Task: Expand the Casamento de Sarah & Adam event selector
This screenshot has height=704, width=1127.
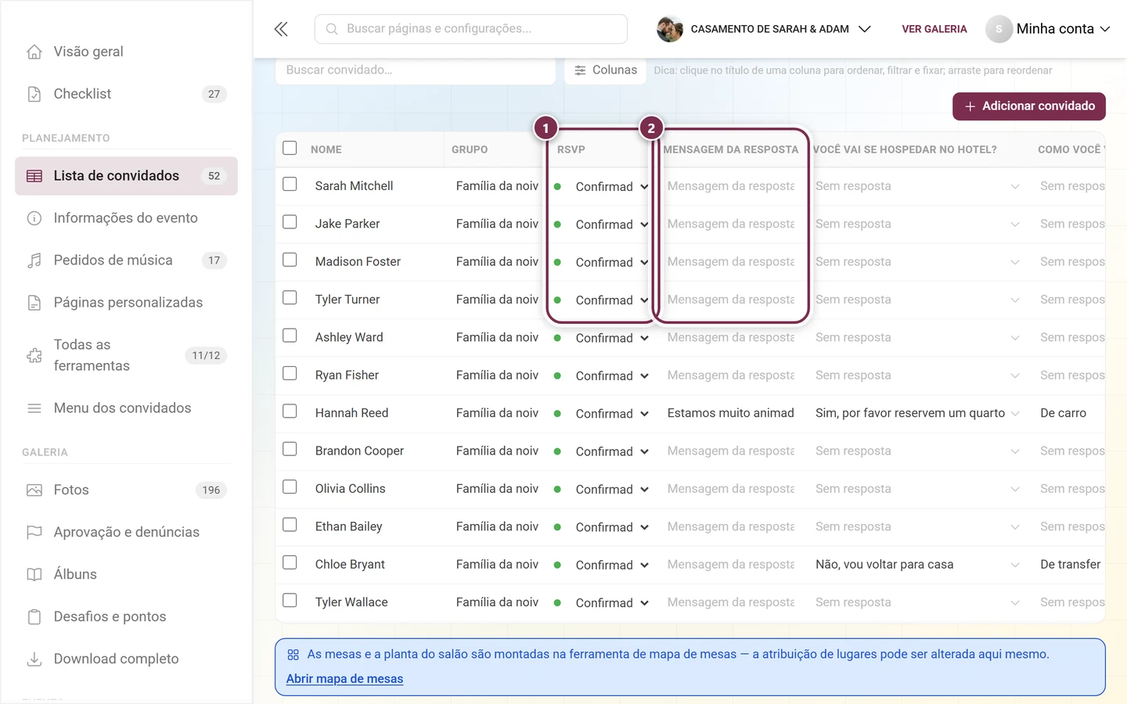Action: coord(764,29)
